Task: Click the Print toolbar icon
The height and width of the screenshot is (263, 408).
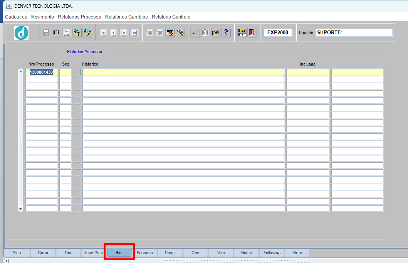Action: click(x=67, y=33)
